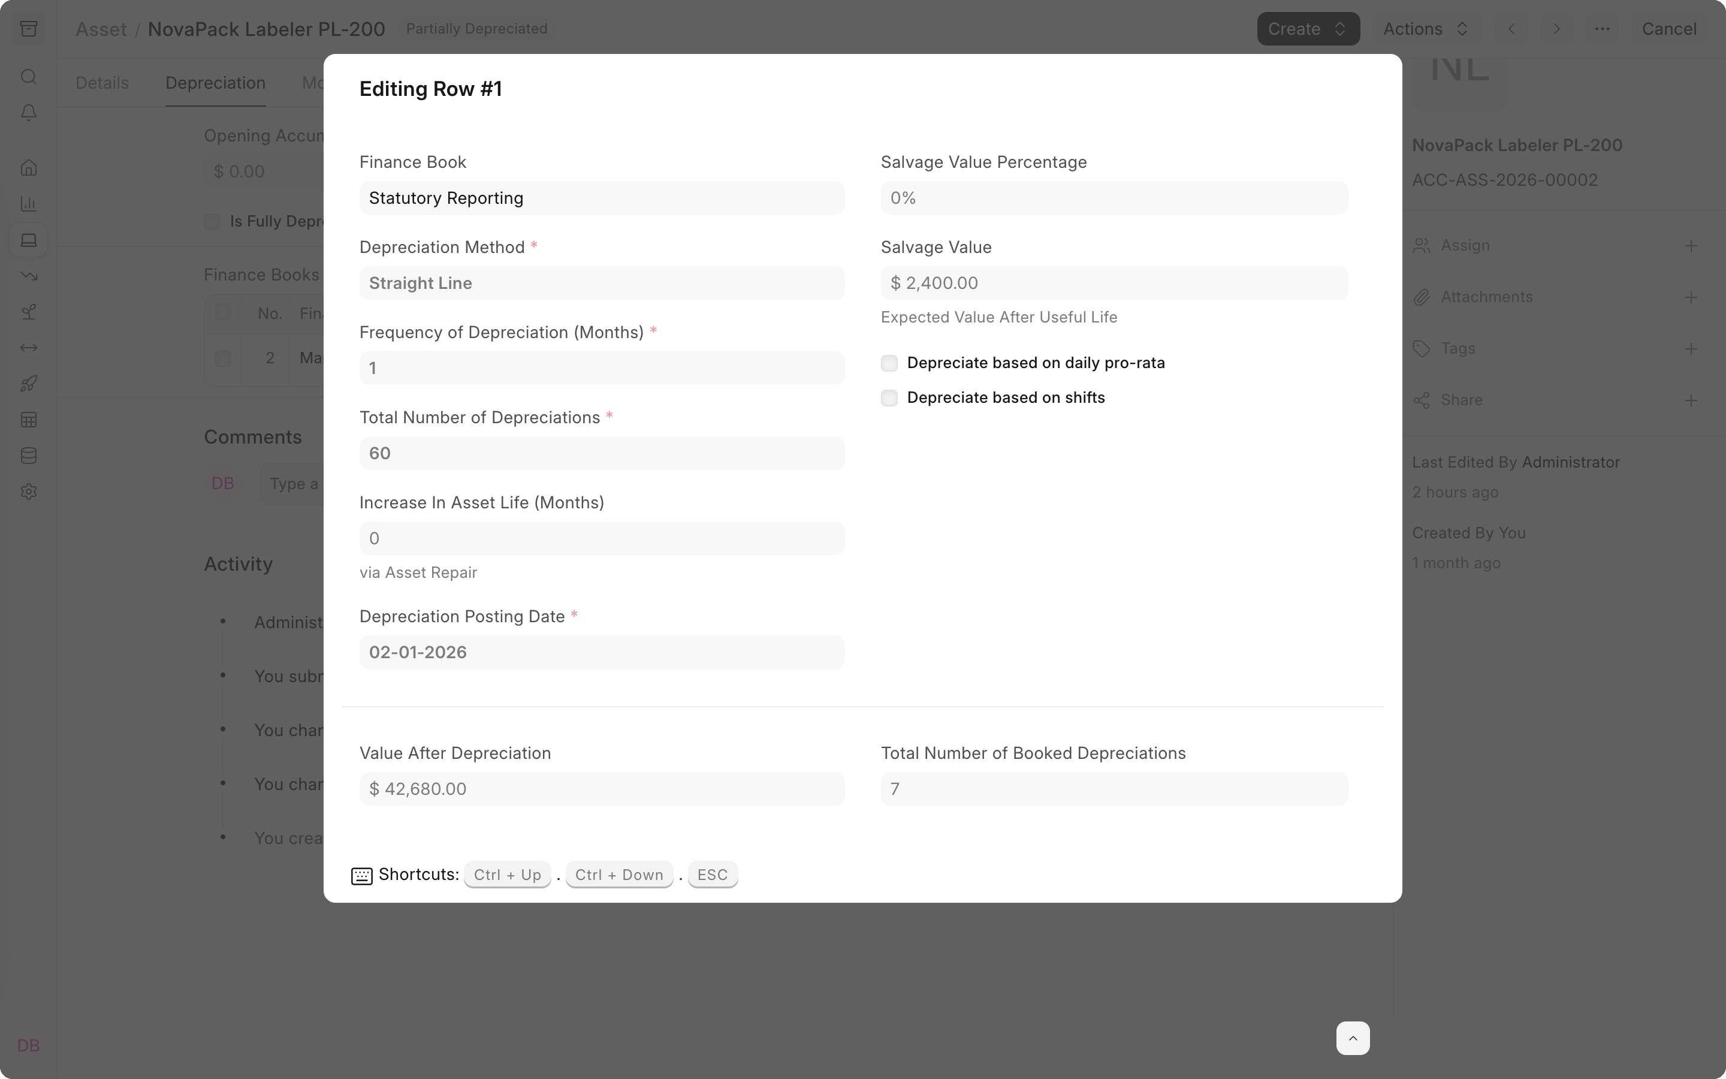Expand the Create dropdown button
The height and width of the screenshot is (1079, 1726).
(1307, 29)
